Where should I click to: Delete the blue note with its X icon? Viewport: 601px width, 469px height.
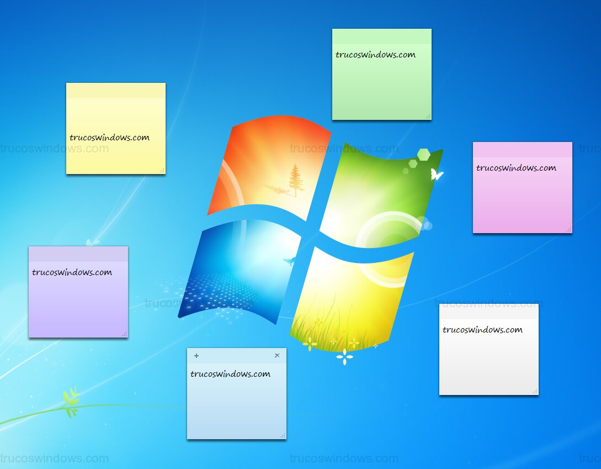[277, 356]
